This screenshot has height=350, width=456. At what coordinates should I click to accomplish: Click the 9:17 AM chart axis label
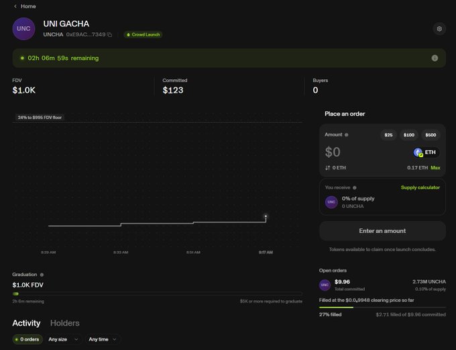266,253
